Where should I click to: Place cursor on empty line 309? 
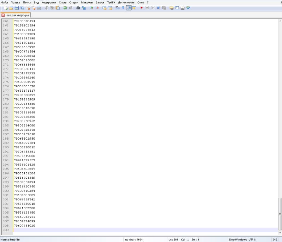click(146, 230)
